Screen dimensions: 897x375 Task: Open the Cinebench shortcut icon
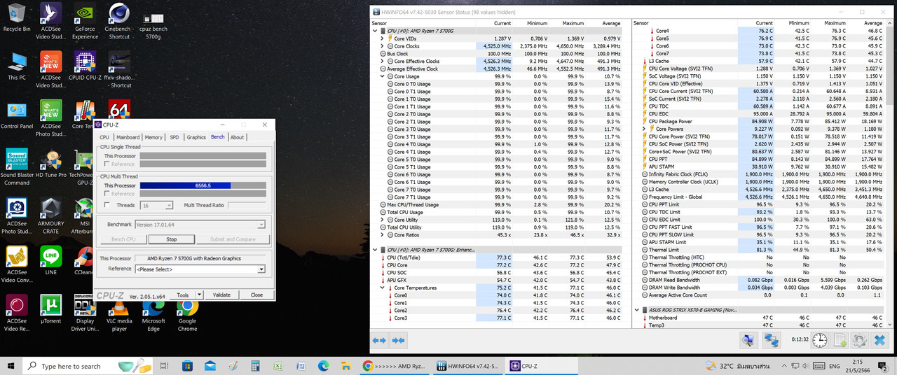(x=119, y=21)
